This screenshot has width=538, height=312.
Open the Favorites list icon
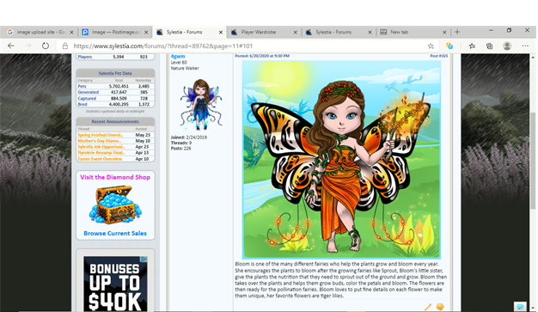tap(472, 46)
